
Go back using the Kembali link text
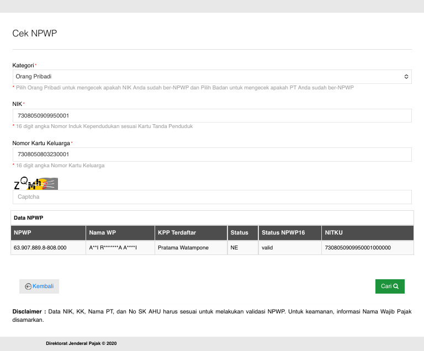pos(44,286)
